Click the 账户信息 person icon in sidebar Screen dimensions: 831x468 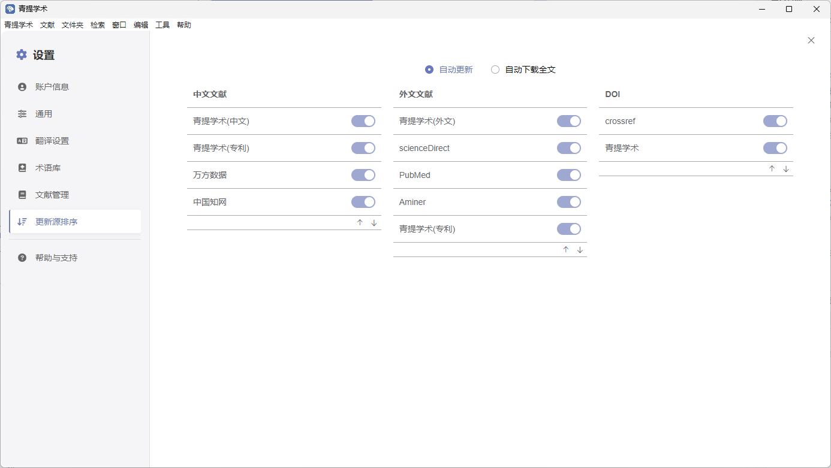(22, 87)
